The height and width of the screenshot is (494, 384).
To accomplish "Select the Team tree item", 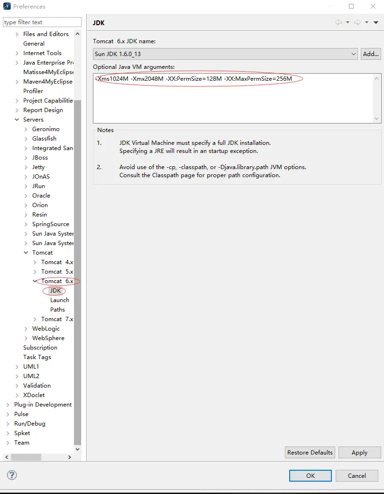I will click(22, 442).
